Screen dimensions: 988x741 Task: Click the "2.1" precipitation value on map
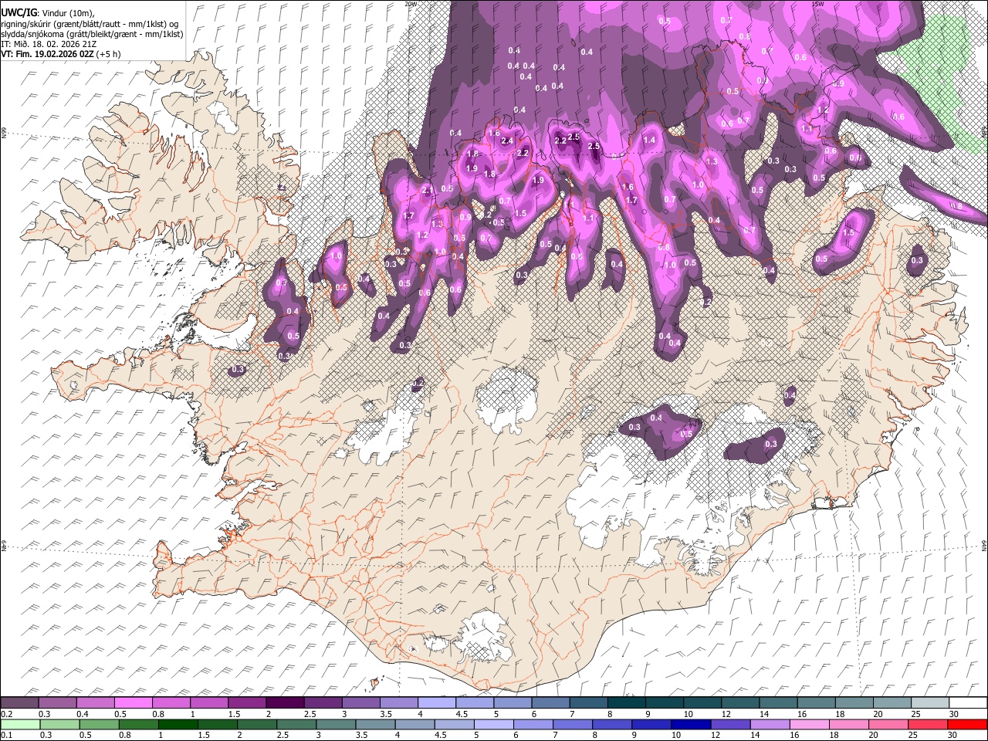coord(427,190)
